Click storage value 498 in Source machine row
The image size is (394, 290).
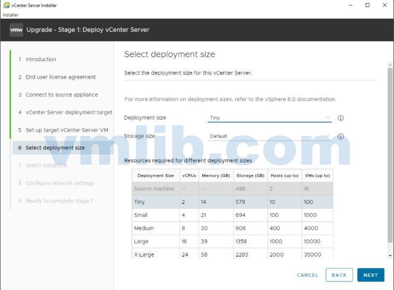[x=240, y=189]
